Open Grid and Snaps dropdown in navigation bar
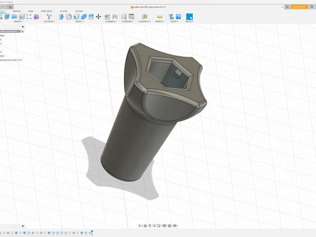The width and height of the screenshot is (316, 237). (x=170, y=226)
